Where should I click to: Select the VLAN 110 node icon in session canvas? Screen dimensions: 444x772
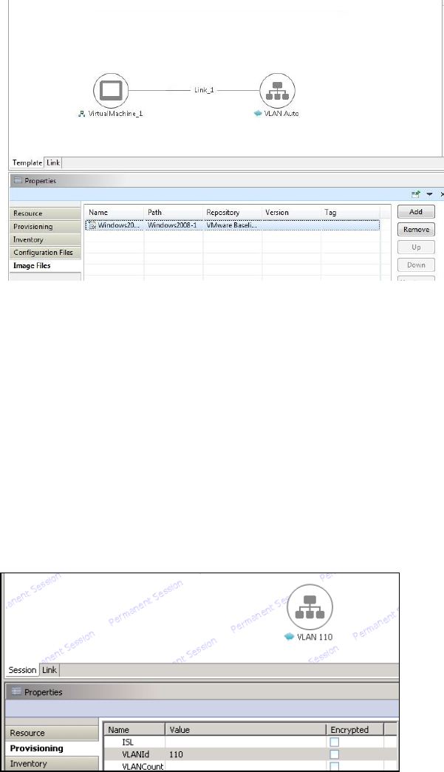310,607
